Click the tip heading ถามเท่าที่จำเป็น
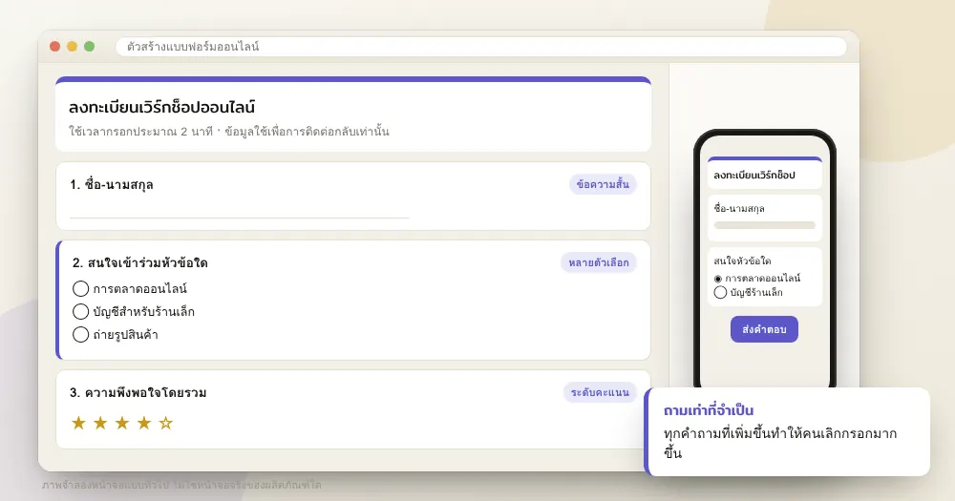Screen dimensions: 955x501 (709, 410)
